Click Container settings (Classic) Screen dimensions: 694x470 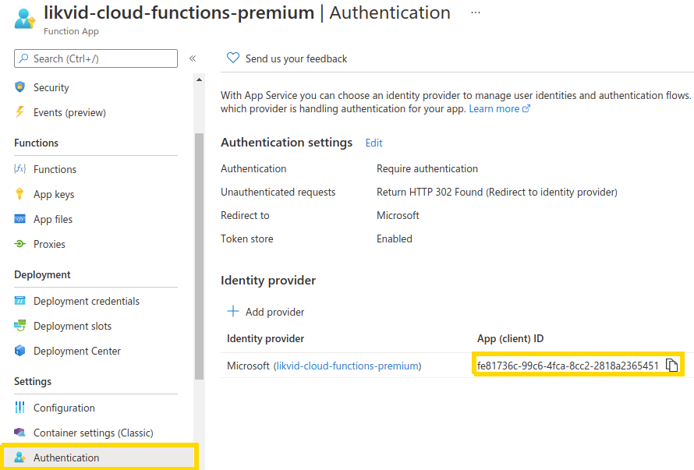tap(94, 433)
